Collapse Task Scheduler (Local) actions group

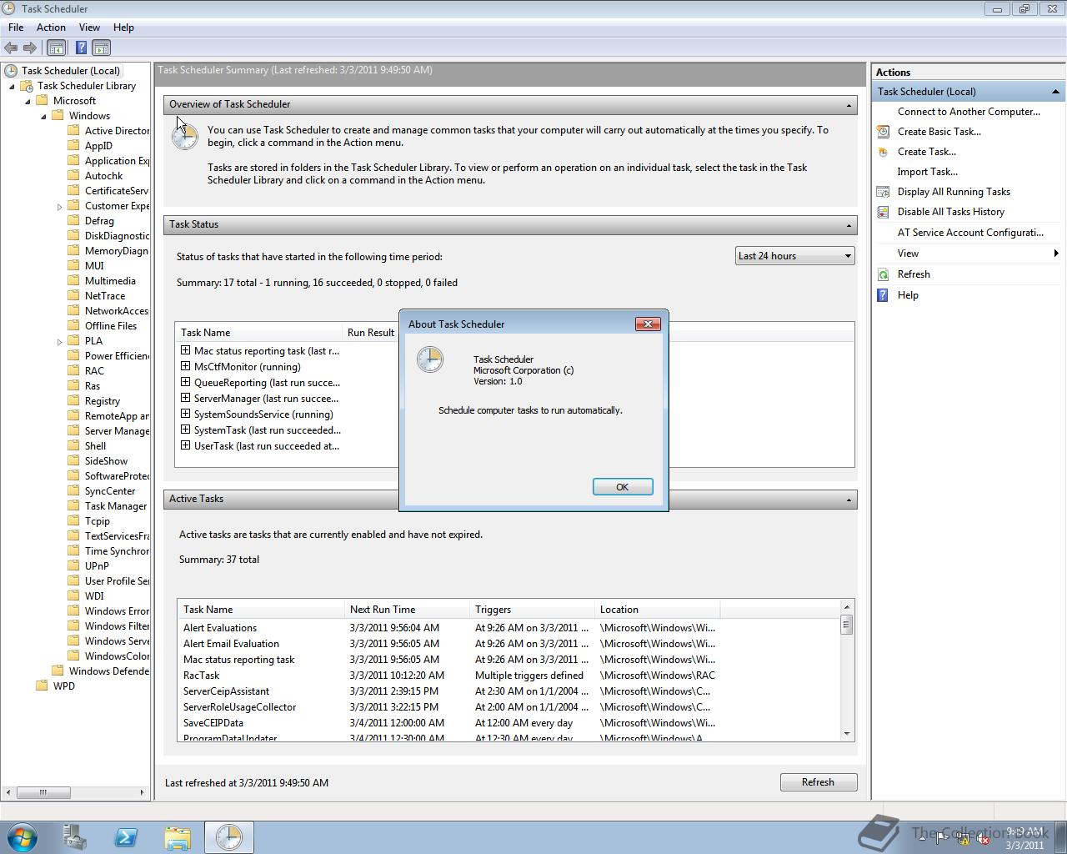point(1055,92)
